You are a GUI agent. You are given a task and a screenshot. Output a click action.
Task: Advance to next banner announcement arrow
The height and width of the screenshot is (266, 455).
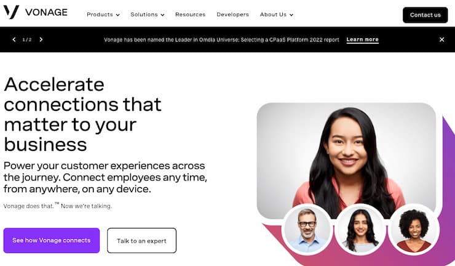[41, 39]
